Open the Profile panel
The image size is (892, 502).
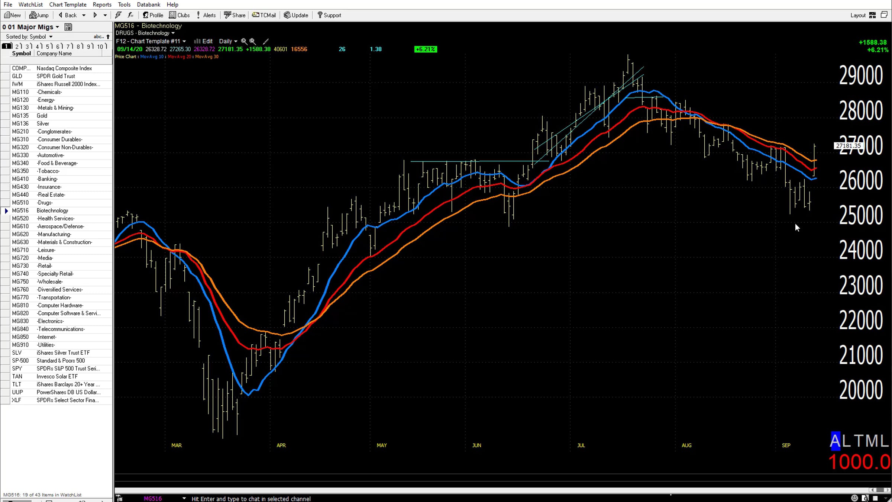(x=153, y=15)
